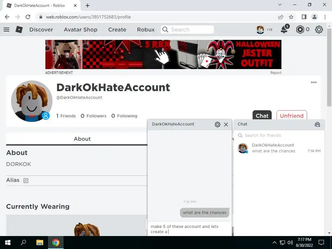Click the create chat group icon
This screenshot has height=249, width=332.
click(317, 124)
